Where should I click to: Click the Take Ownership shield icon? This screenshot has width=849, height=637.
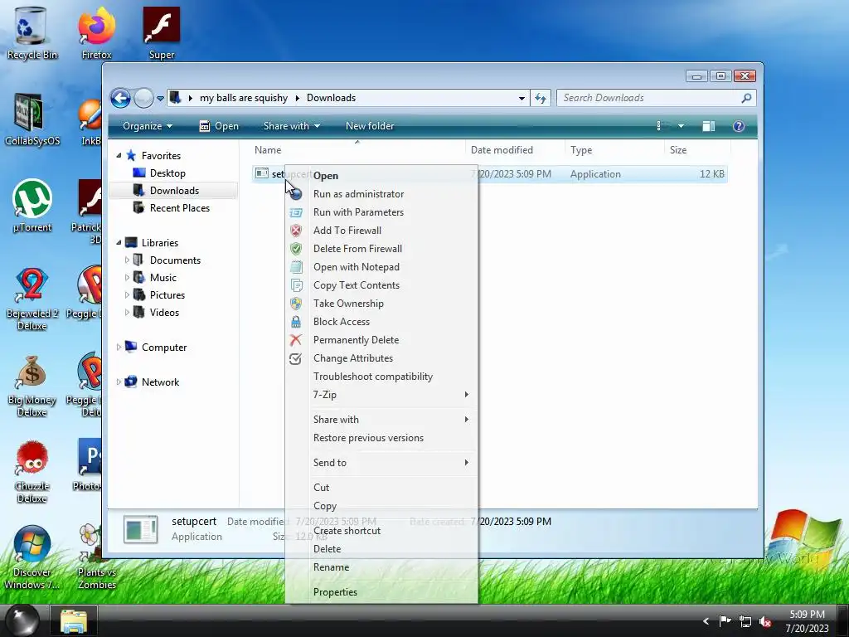point(296,304)
